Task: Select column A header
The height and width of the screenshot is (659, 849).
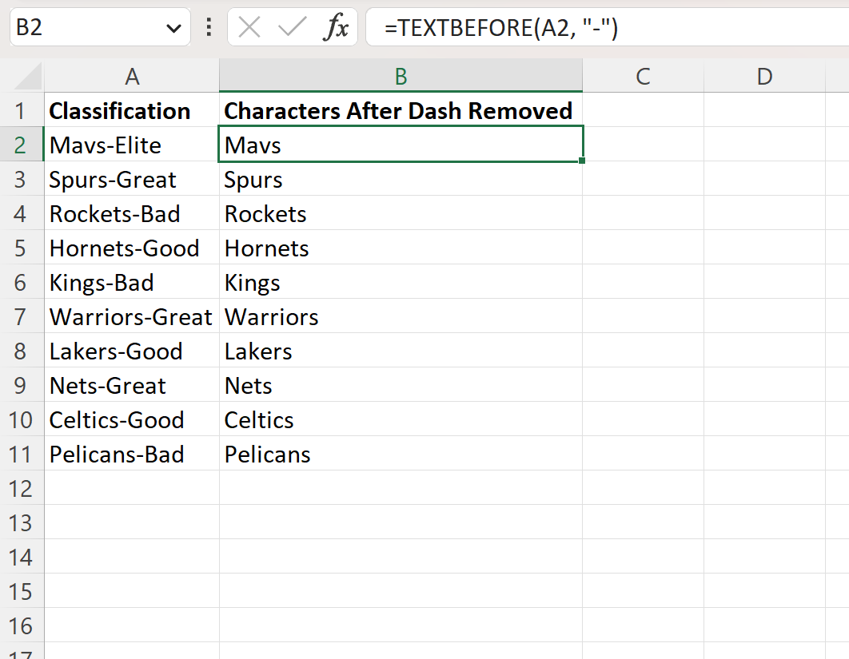Action: [132, 77]
